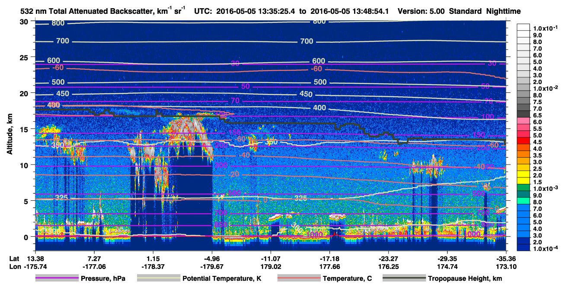Click the Version: 5.00 text
Viewport: 562px width, 288px height.
pyautogui.click(x=420, y=12)
